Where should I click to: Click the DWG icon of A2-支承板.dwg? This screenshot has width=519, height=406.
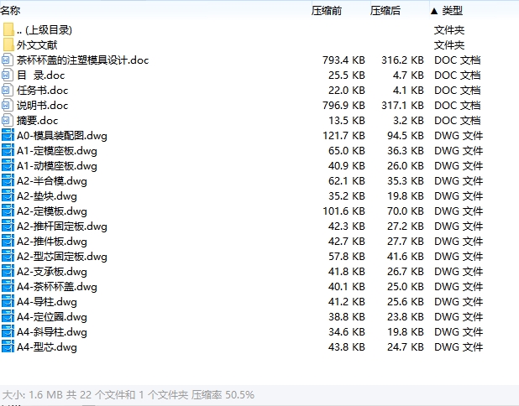(8, 272)
